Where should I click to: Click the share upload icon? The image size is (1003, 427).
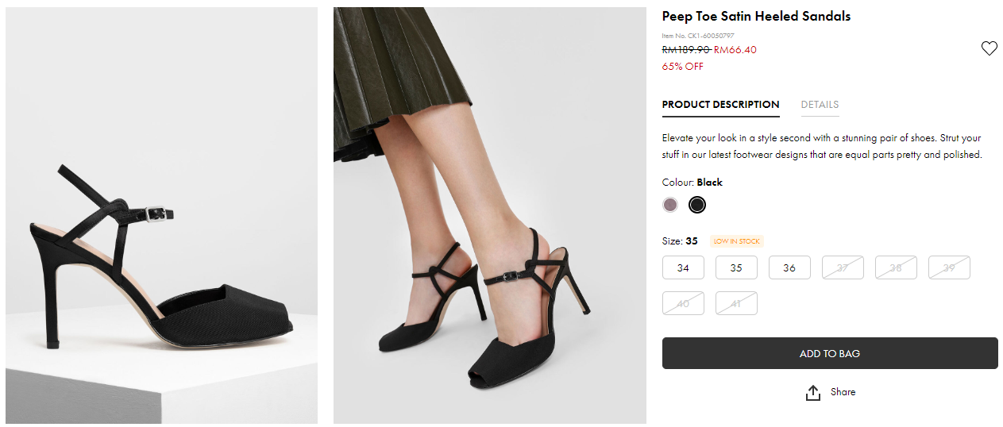812,393
